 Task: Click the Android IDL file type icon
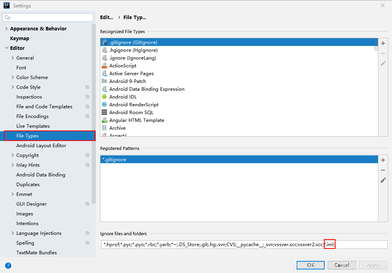tap(104, 97)
